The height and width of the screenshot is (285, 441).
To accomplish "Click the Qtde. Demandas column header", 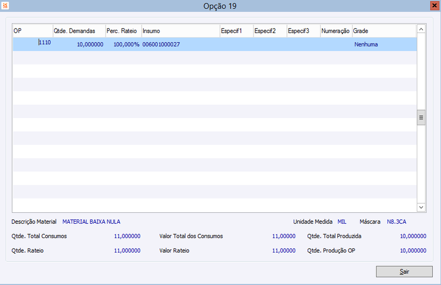I will [79, 31].
